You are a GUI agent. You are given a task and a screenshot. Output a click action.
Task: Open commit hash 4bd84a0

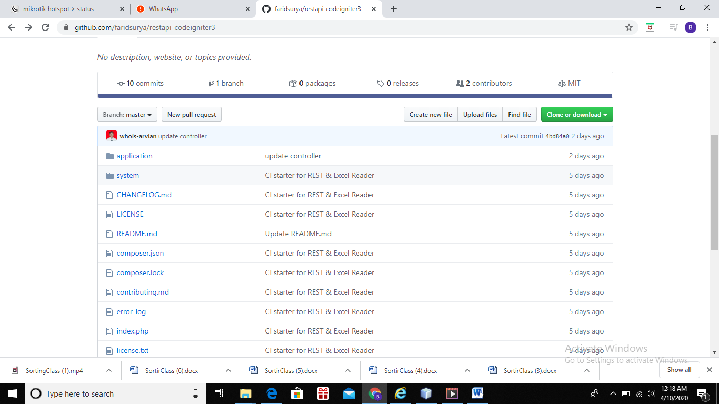(x=557, y=136)
